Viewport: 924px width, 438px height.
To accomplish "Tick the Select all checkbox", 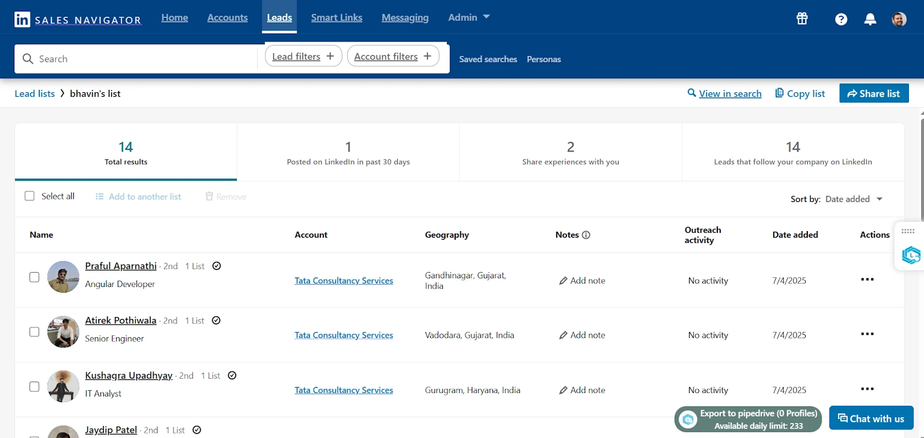I will point(29,196).
